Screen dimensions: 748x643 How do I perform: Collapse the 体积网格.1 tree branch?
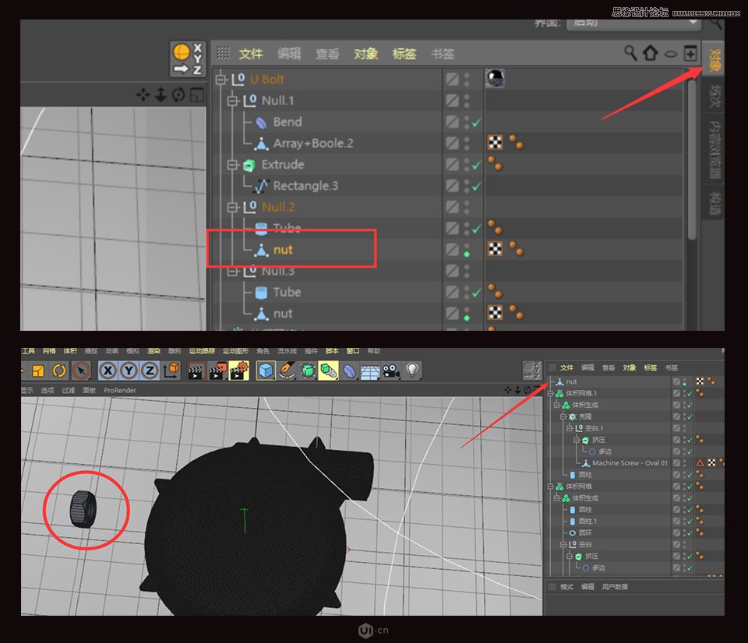pos(549,394)
